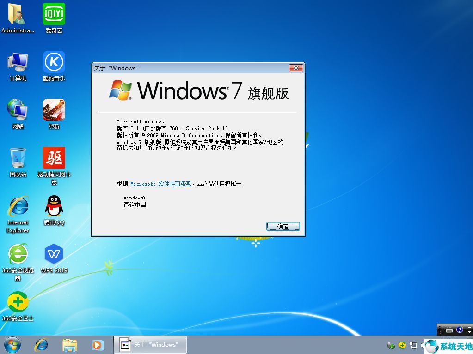Click the "Microsoft Windows" text line
This screenshot has width=473, height=354.
tap(140, 121)
